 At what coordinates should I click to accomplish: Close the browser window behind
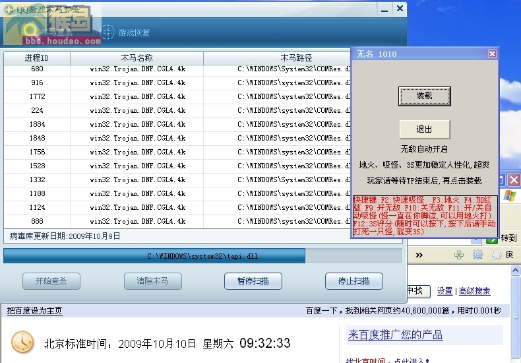click(514, 180)
